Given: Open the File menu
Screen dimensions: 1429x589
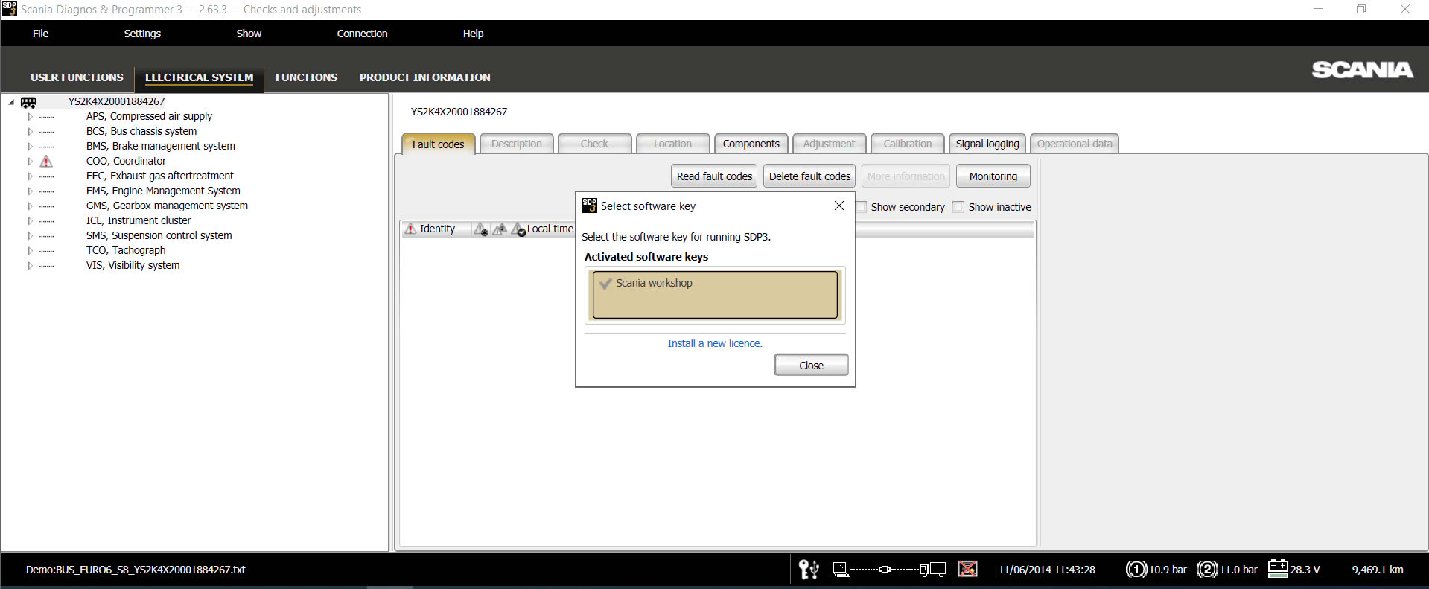Looking at the screenshot, I should coord(40,34).
